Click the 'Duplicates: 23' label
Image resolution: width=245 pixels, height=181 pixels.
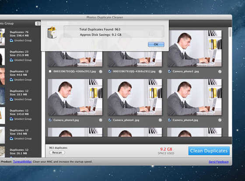(x=19, y=52)
